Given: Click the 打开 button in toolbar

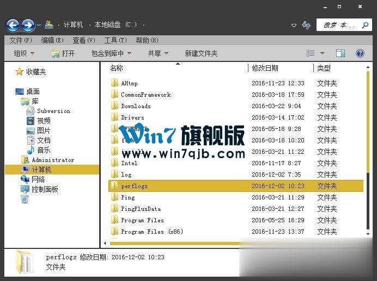Looking at the screenshot, I should 63,53.
